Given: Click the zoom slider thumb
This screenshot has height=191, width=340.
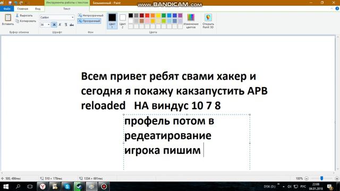Looking at the screenshot, I should (321, 178).
